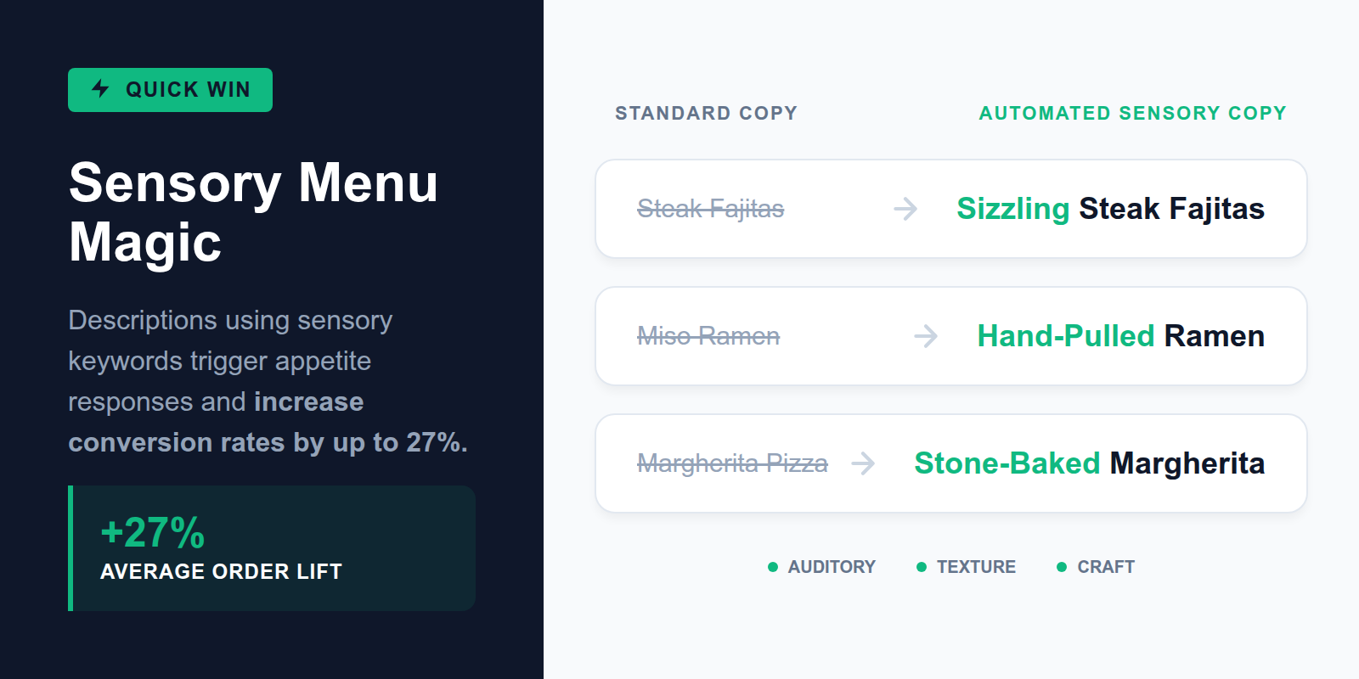
Task: Click the AUTOMATED SENSORY COPY header
Action: (1132, 113)
